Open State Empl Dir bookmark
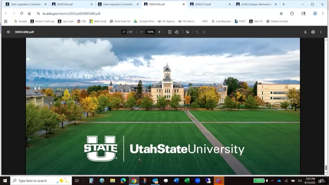 120,21
